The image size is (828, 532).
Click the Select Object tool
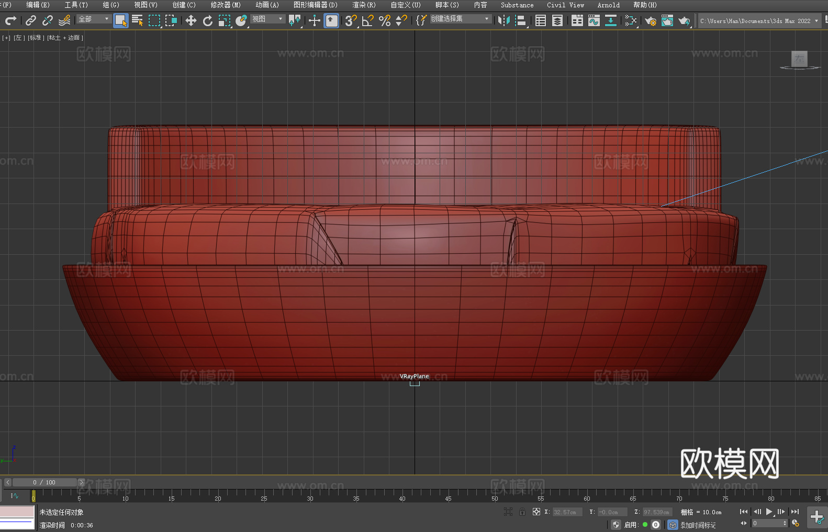coord(120,20)
